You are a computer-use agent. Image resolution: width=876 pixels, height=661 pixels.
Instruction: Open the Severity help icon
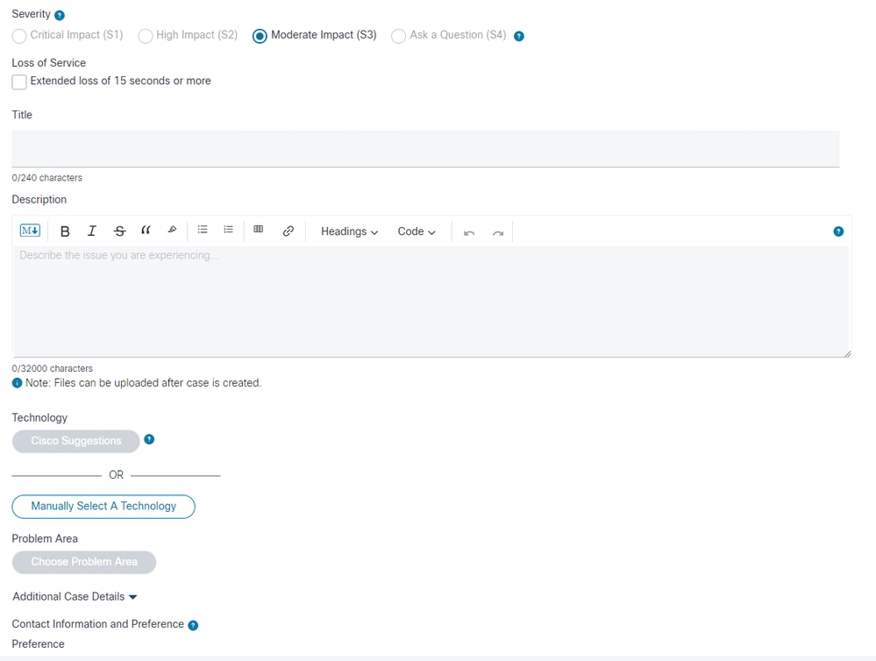pyautogui.click(x=60, y=16)
